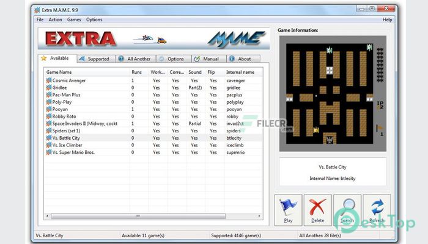Select the Pooyan game name
428x244 pixels.
point(60,109)
